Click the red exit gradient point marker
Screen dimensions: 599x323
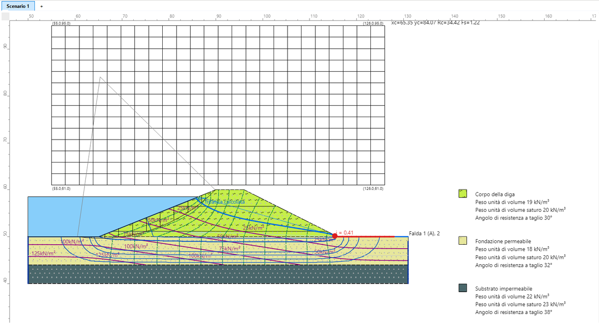click(334, 236)
